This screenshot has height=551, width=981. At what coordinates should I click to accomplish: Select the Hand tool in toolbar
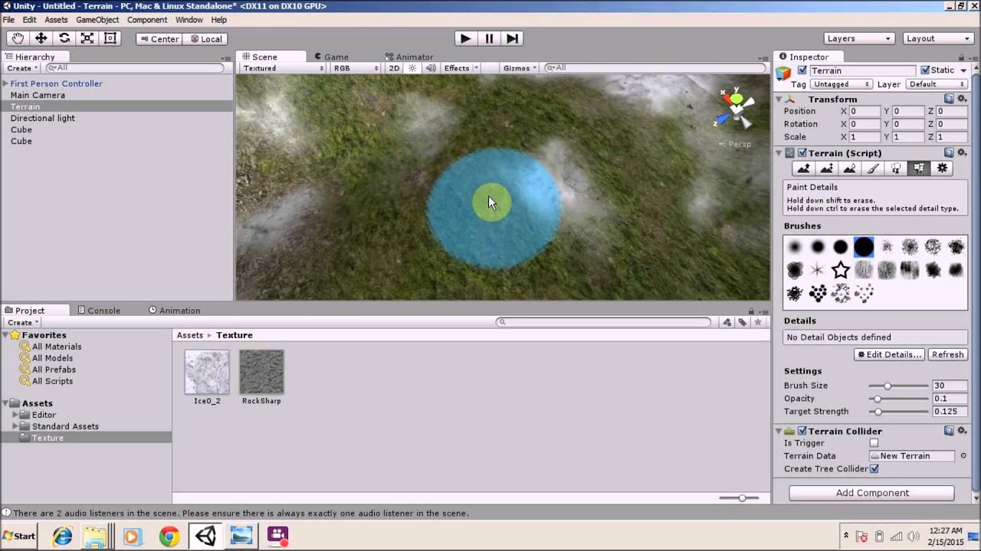18,38
